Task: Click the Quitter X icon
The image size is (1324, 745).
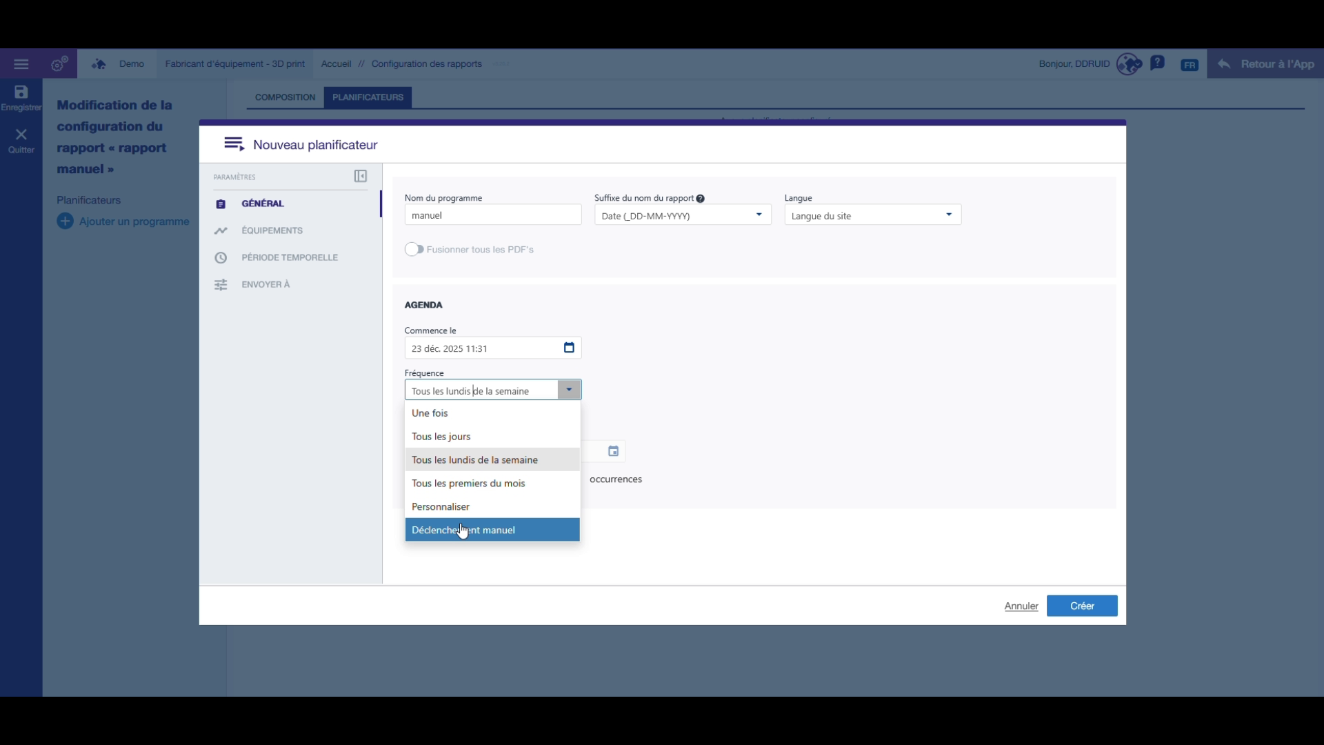Action: click(x=21, y=135)
